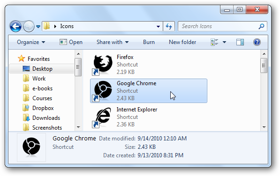
Task: Open Screenshots favorite folder
Action: [x=47, y=127]
